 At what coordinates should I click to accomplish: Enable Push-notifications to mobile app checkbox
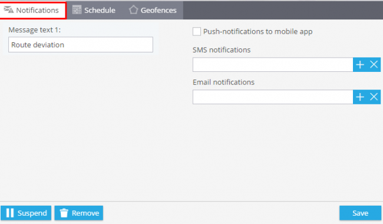pyautogui.click(x=197, y=31)
